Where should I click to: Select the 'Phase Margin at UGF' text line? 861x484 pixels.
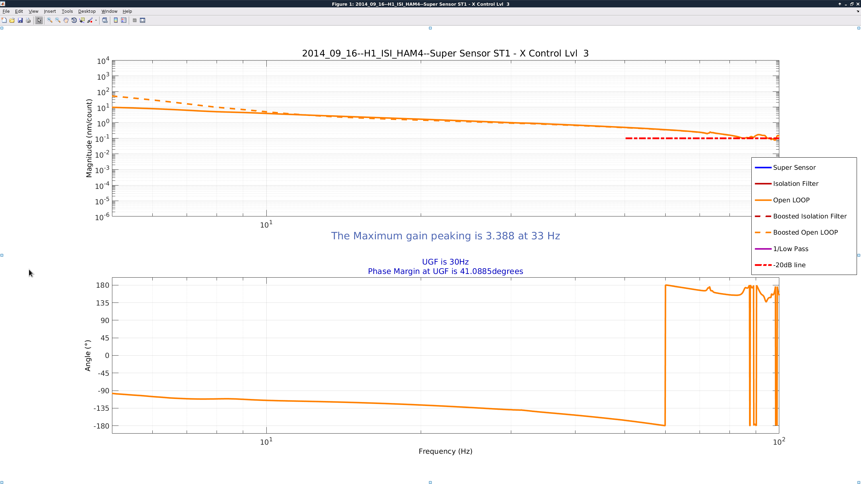[x=445, y=271]
